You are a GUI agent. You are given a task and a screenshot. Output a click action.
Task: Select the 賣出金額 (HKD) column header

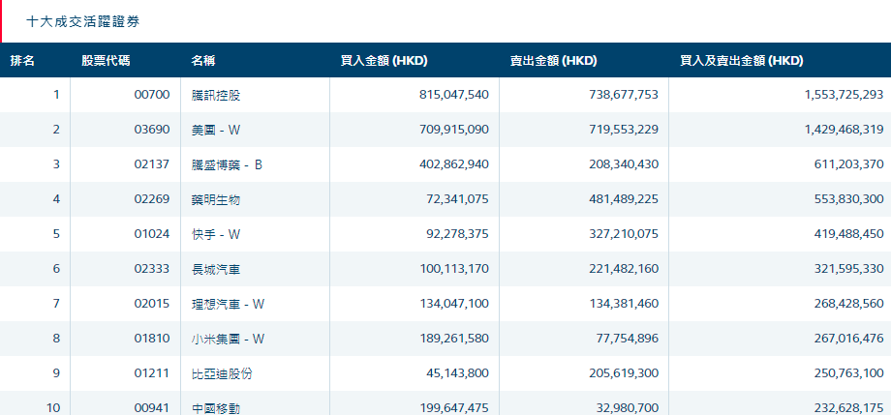pos(553,61)
